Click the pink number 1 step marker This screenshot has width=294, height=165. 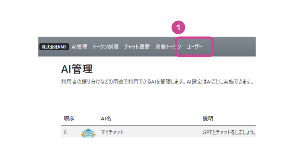pos(178,27)
